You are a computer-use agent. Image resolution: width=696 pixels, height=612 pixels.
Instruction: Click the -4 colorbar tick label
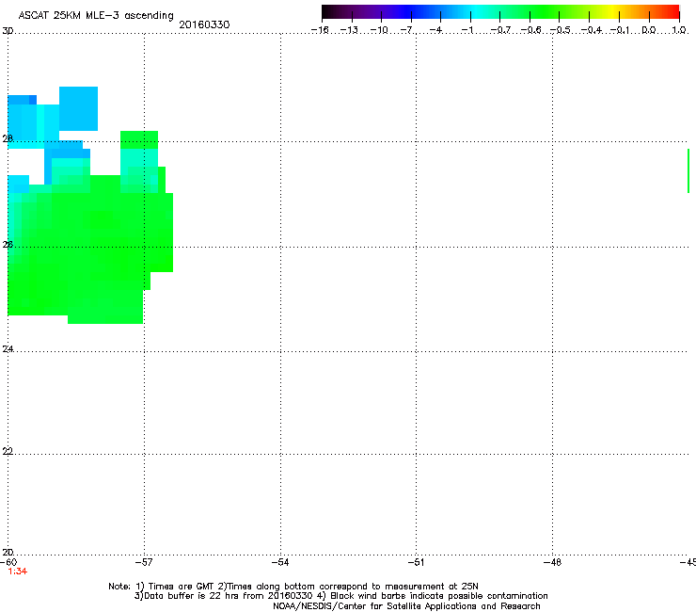tap(435, 30)
